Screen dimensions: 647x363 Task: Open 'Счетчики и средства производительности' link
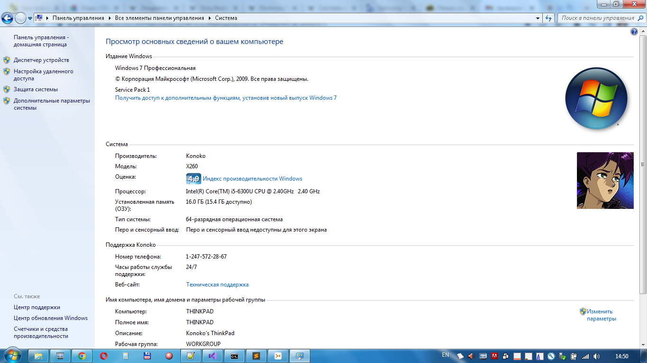tap(41, 333)
